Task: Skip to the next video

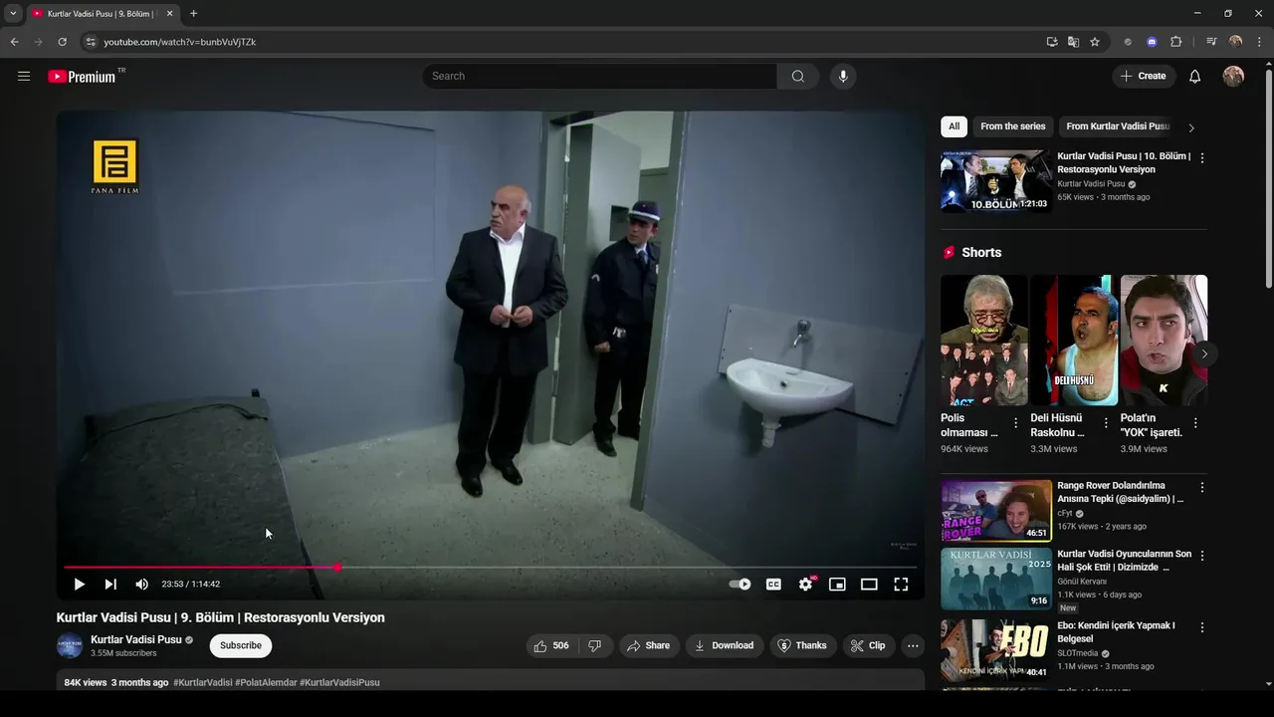Action: tap(110, 585)
